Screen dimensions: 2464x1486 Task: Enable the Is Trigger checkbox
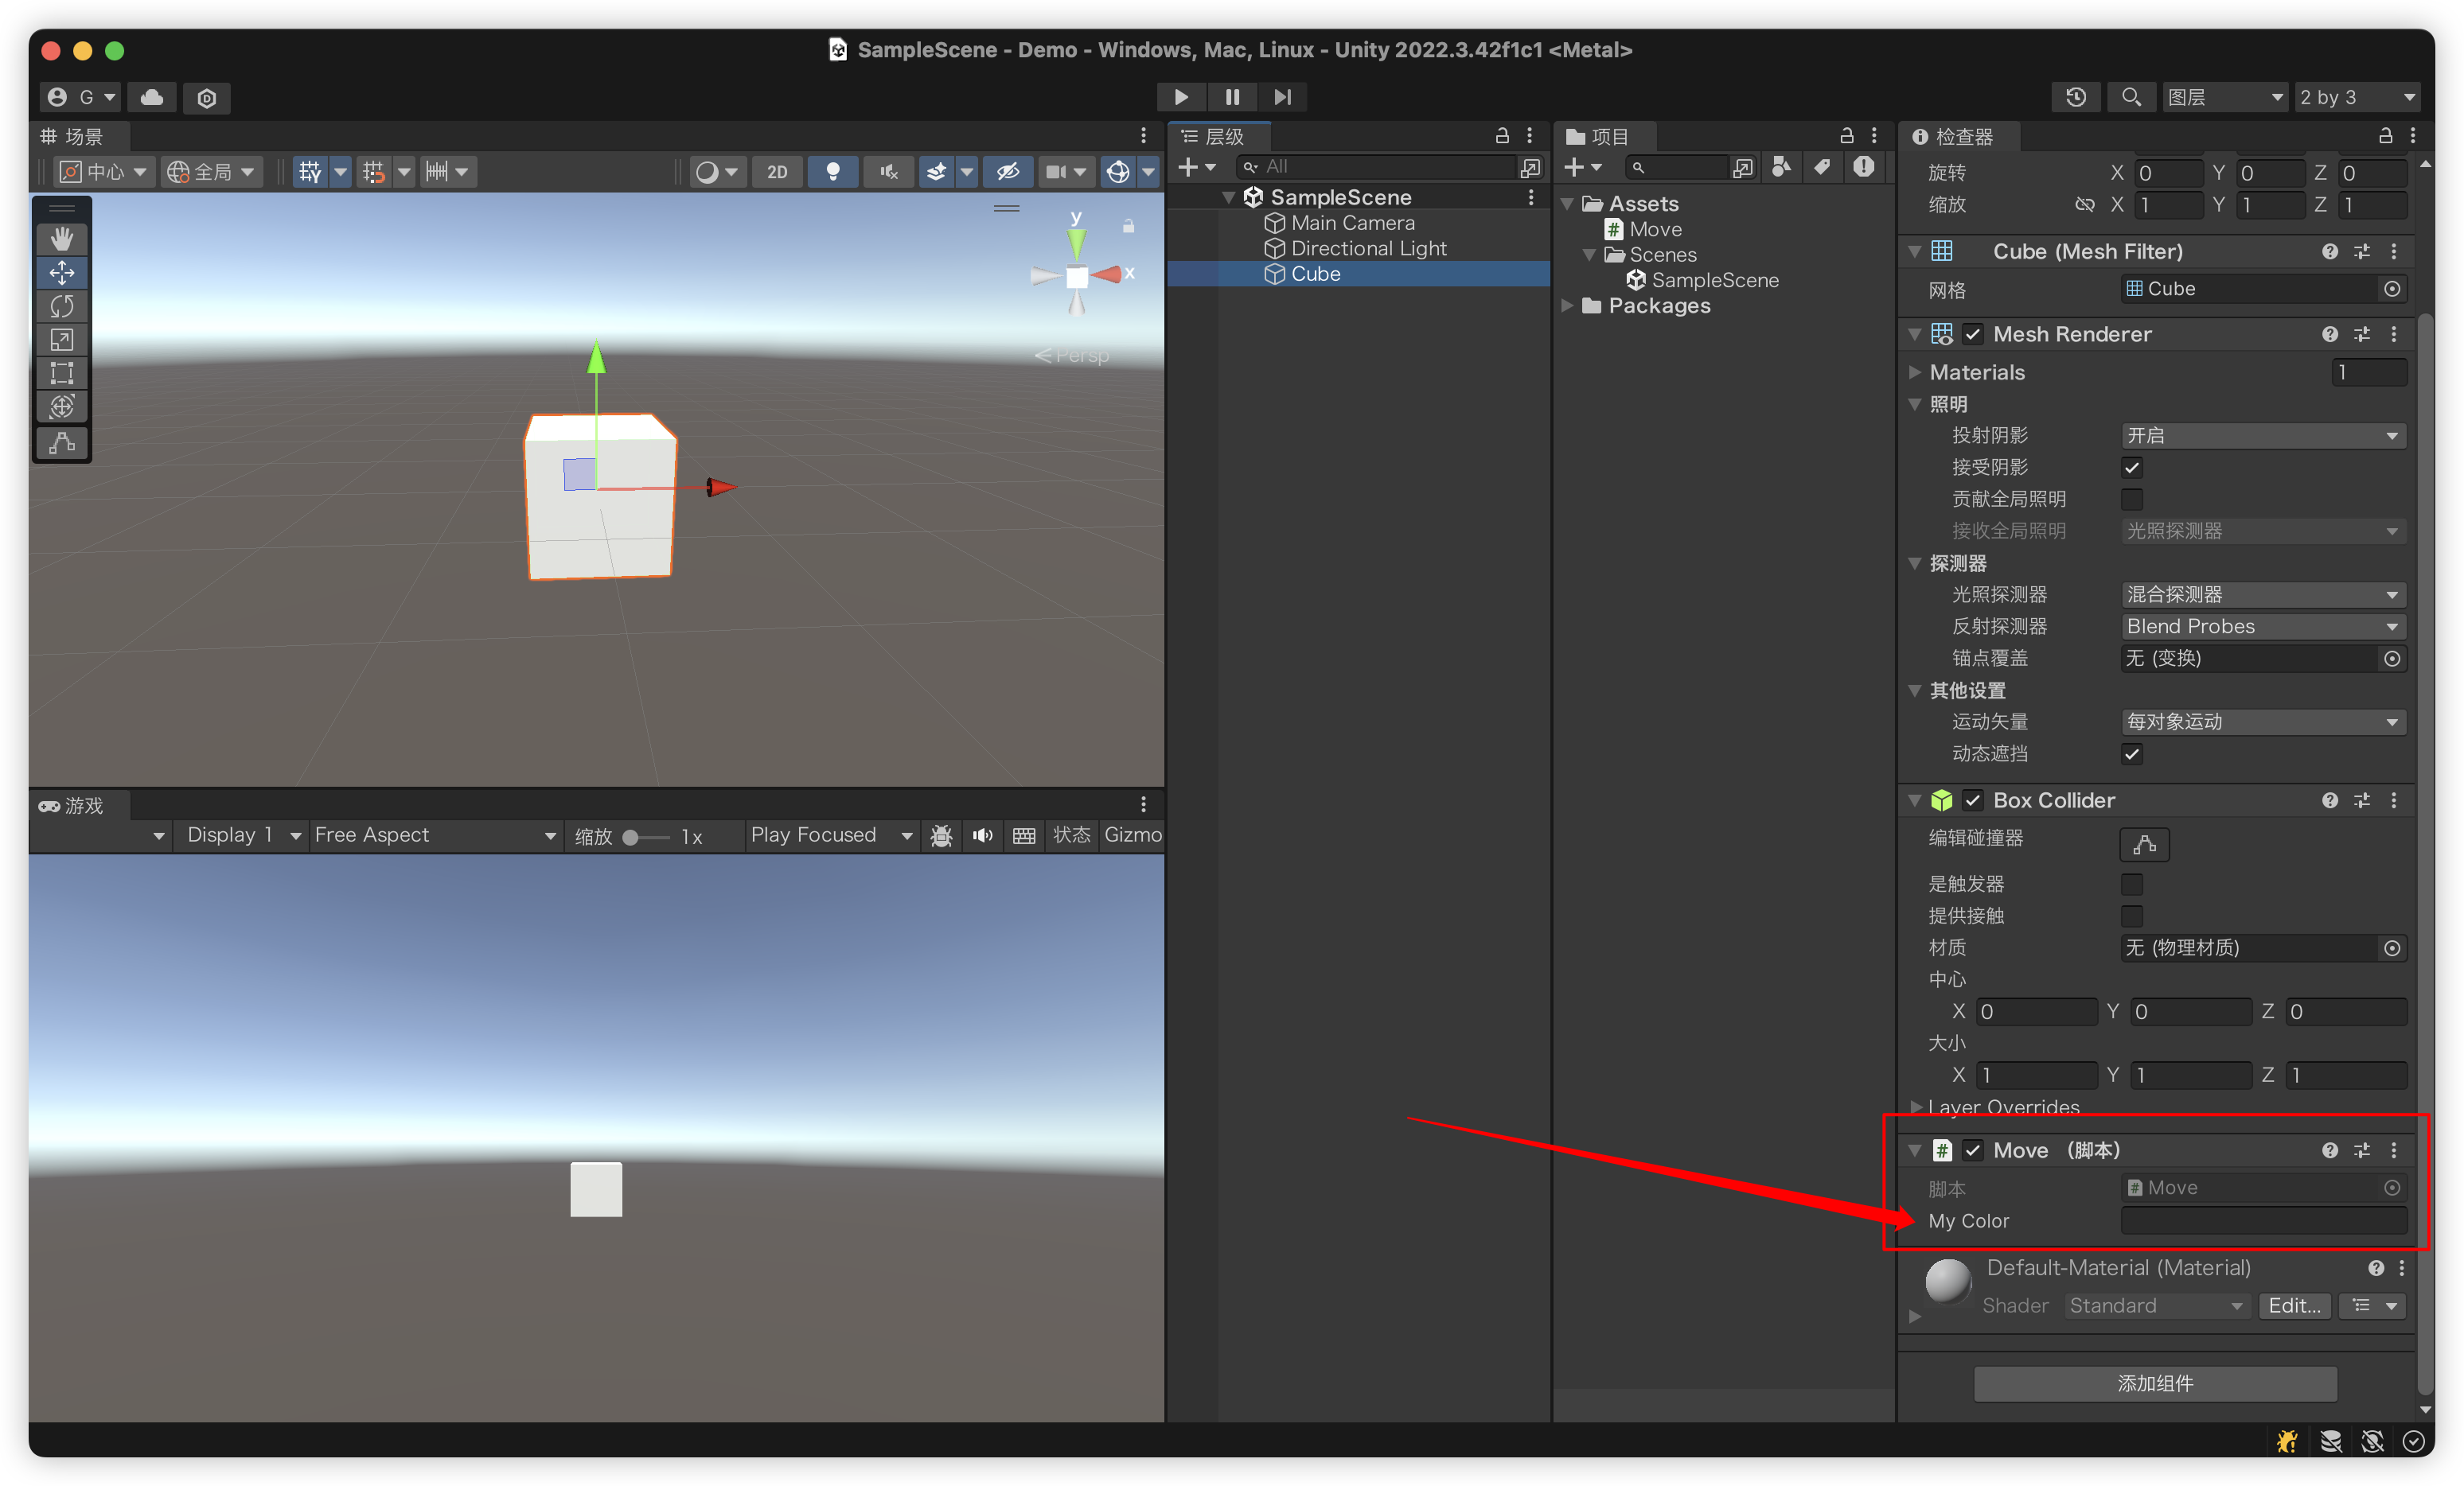[2131, 885]
